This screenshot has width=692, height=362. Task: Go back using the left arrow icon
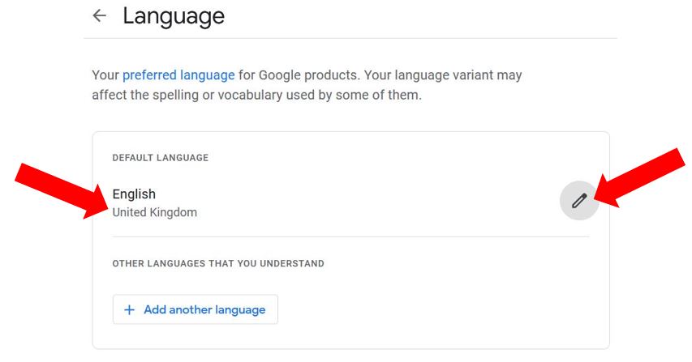coord(99,16)
